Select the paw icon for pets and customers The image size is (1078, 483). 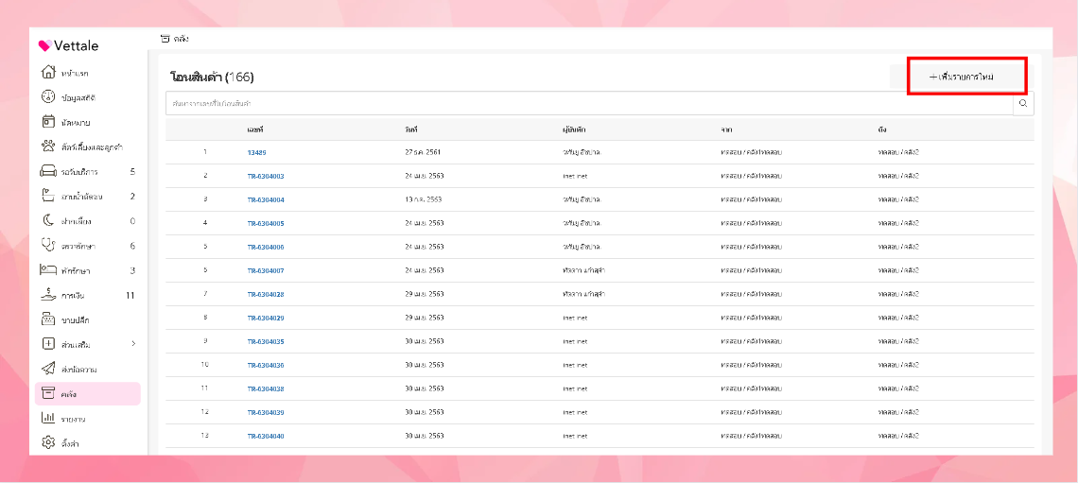(49, 147)
